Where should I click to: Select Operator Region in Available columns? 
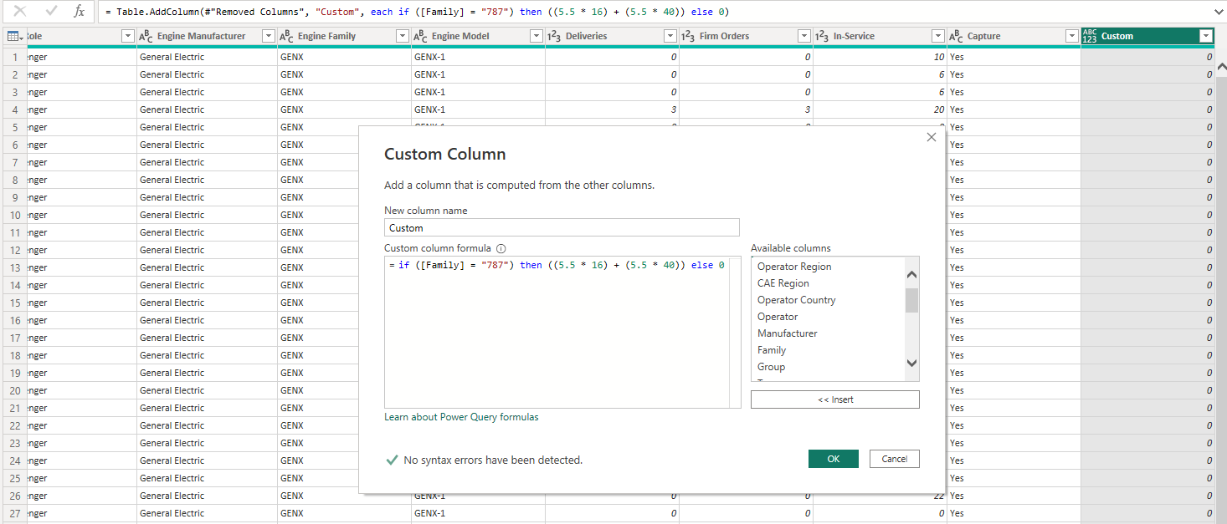tap(794, 267)
